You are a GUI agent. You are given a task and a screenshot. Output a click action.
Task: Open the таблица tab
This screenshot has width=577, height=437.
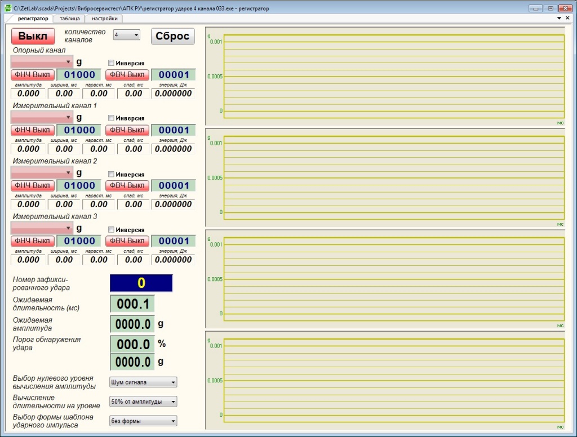click(69, 19)
